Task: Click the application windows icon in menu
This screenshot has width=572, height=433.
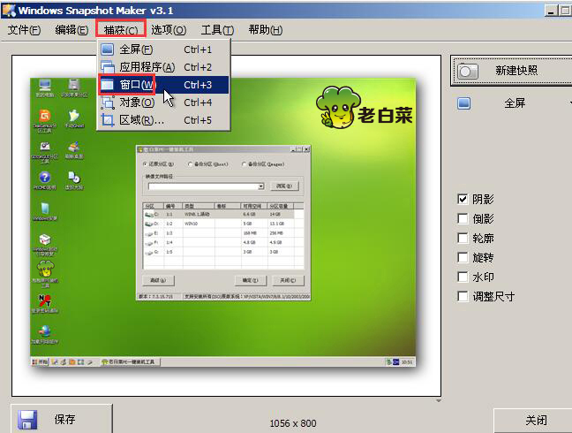Action: click(108, 67)
